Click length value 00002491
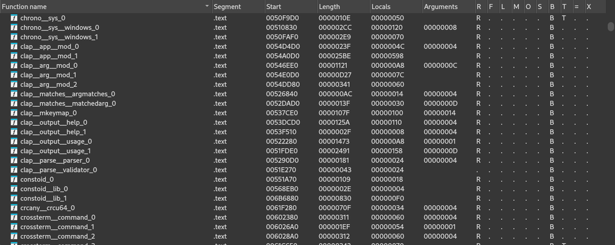The width and height of the screenshot is (615, 245). [x=334, y=150]
